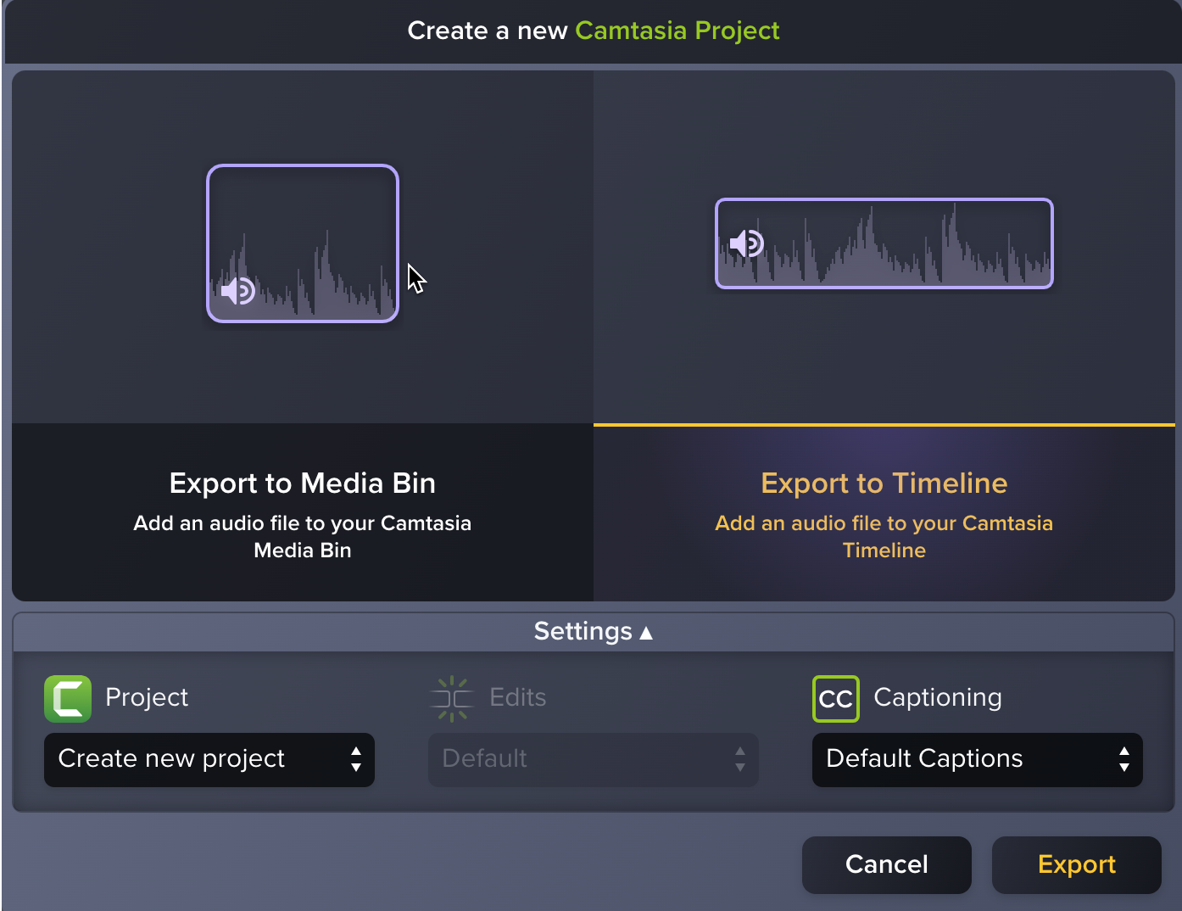Click 'Add an audio file' Timeline description
Screen dimensions: 1182x911
coord(884,536)
